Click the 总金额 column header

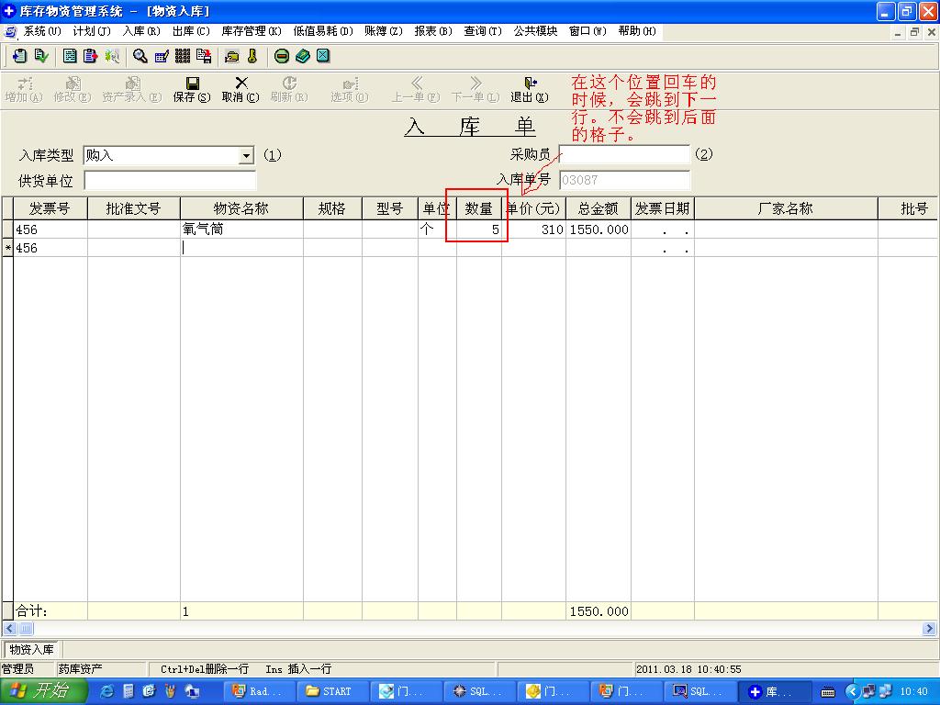(599, 208)
